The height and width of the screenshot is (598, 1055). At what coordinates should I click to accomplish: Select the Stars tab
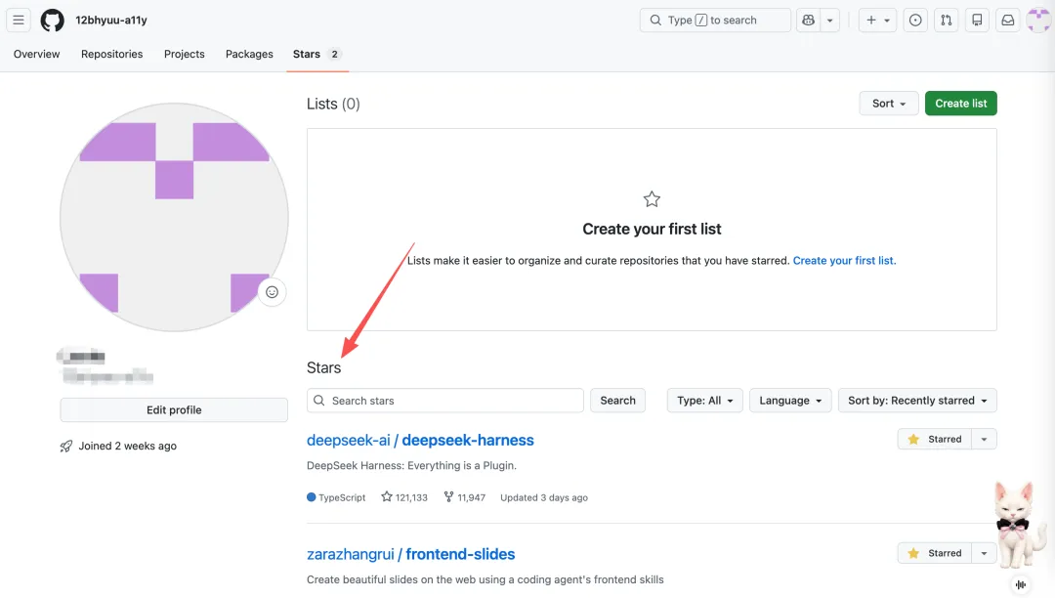click(316, 54)
